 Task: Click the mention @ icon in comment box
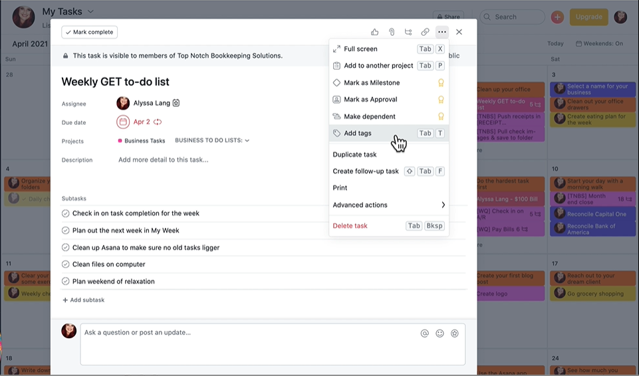coord(424,333)
